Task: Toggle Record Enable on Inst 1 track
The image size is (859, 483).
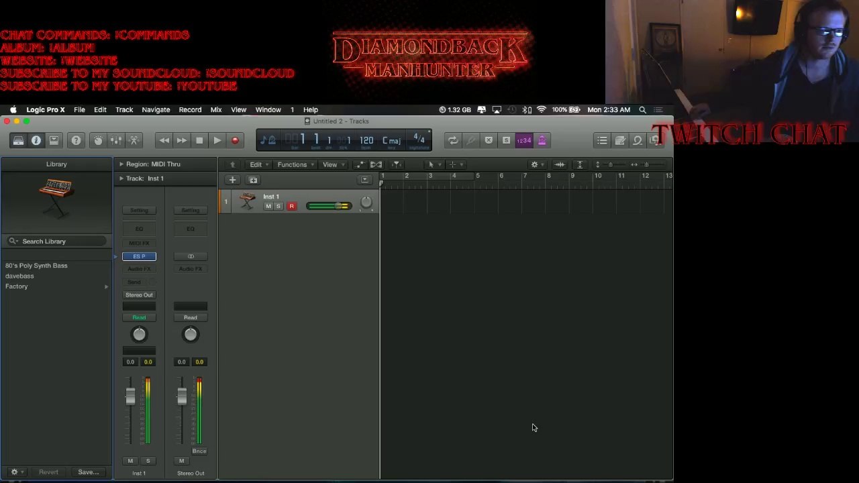Action: [291, 206]
